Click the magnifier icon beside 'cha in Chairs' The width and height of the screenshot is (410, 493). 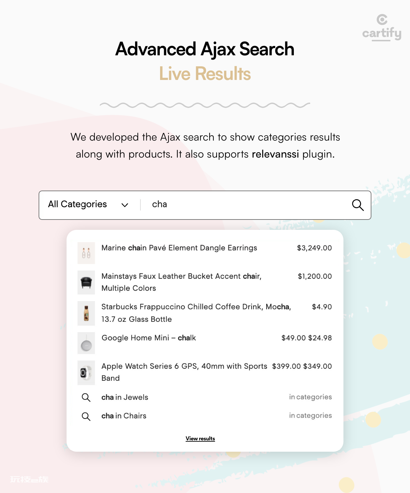[x=86, y=416]
